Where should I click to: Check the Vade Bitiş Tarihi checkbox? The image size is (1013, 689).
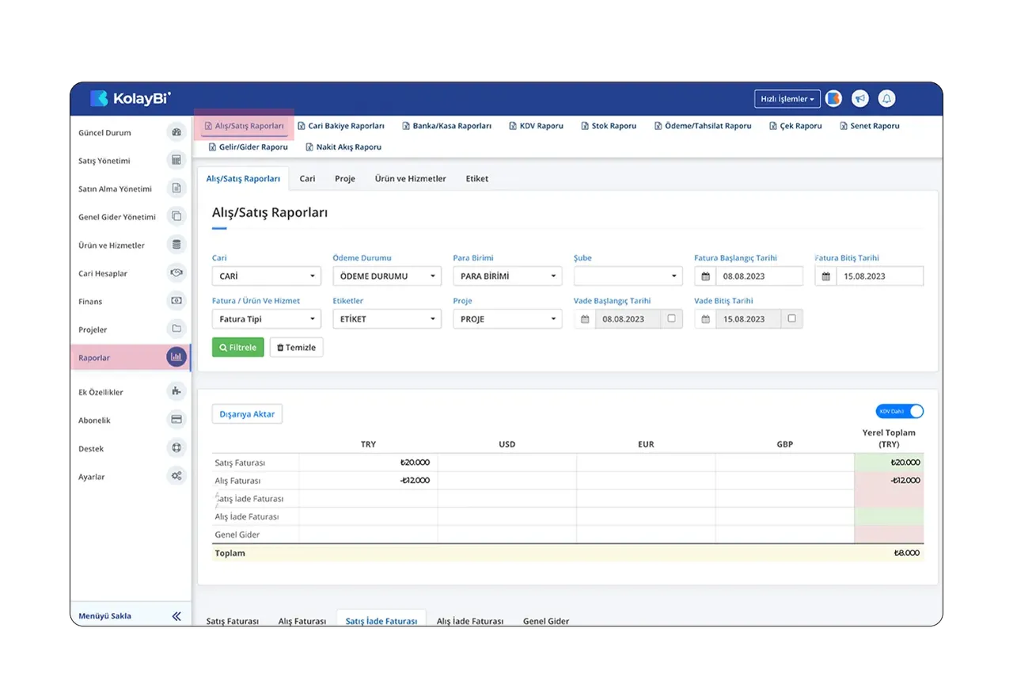pyautogui.click(x=791, y=318)
